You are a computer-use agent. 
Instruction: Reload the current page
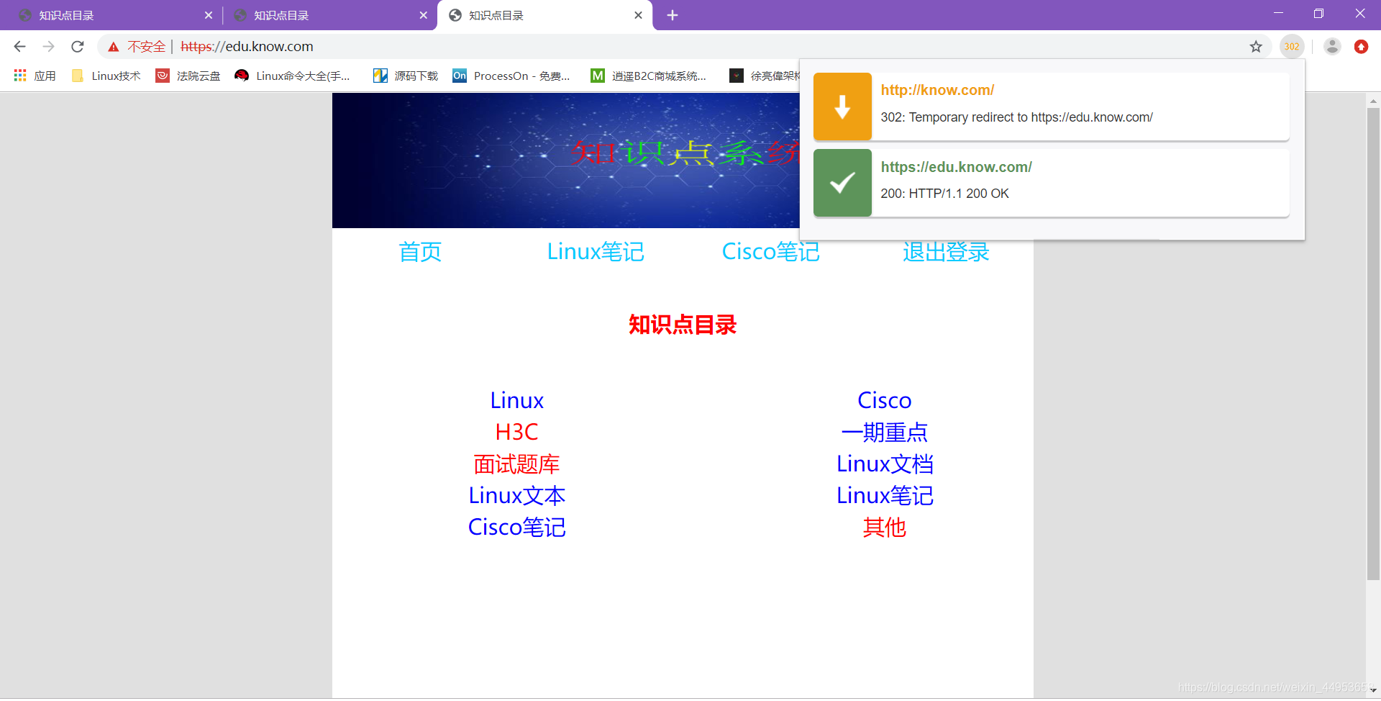click(x=77, y=46)
